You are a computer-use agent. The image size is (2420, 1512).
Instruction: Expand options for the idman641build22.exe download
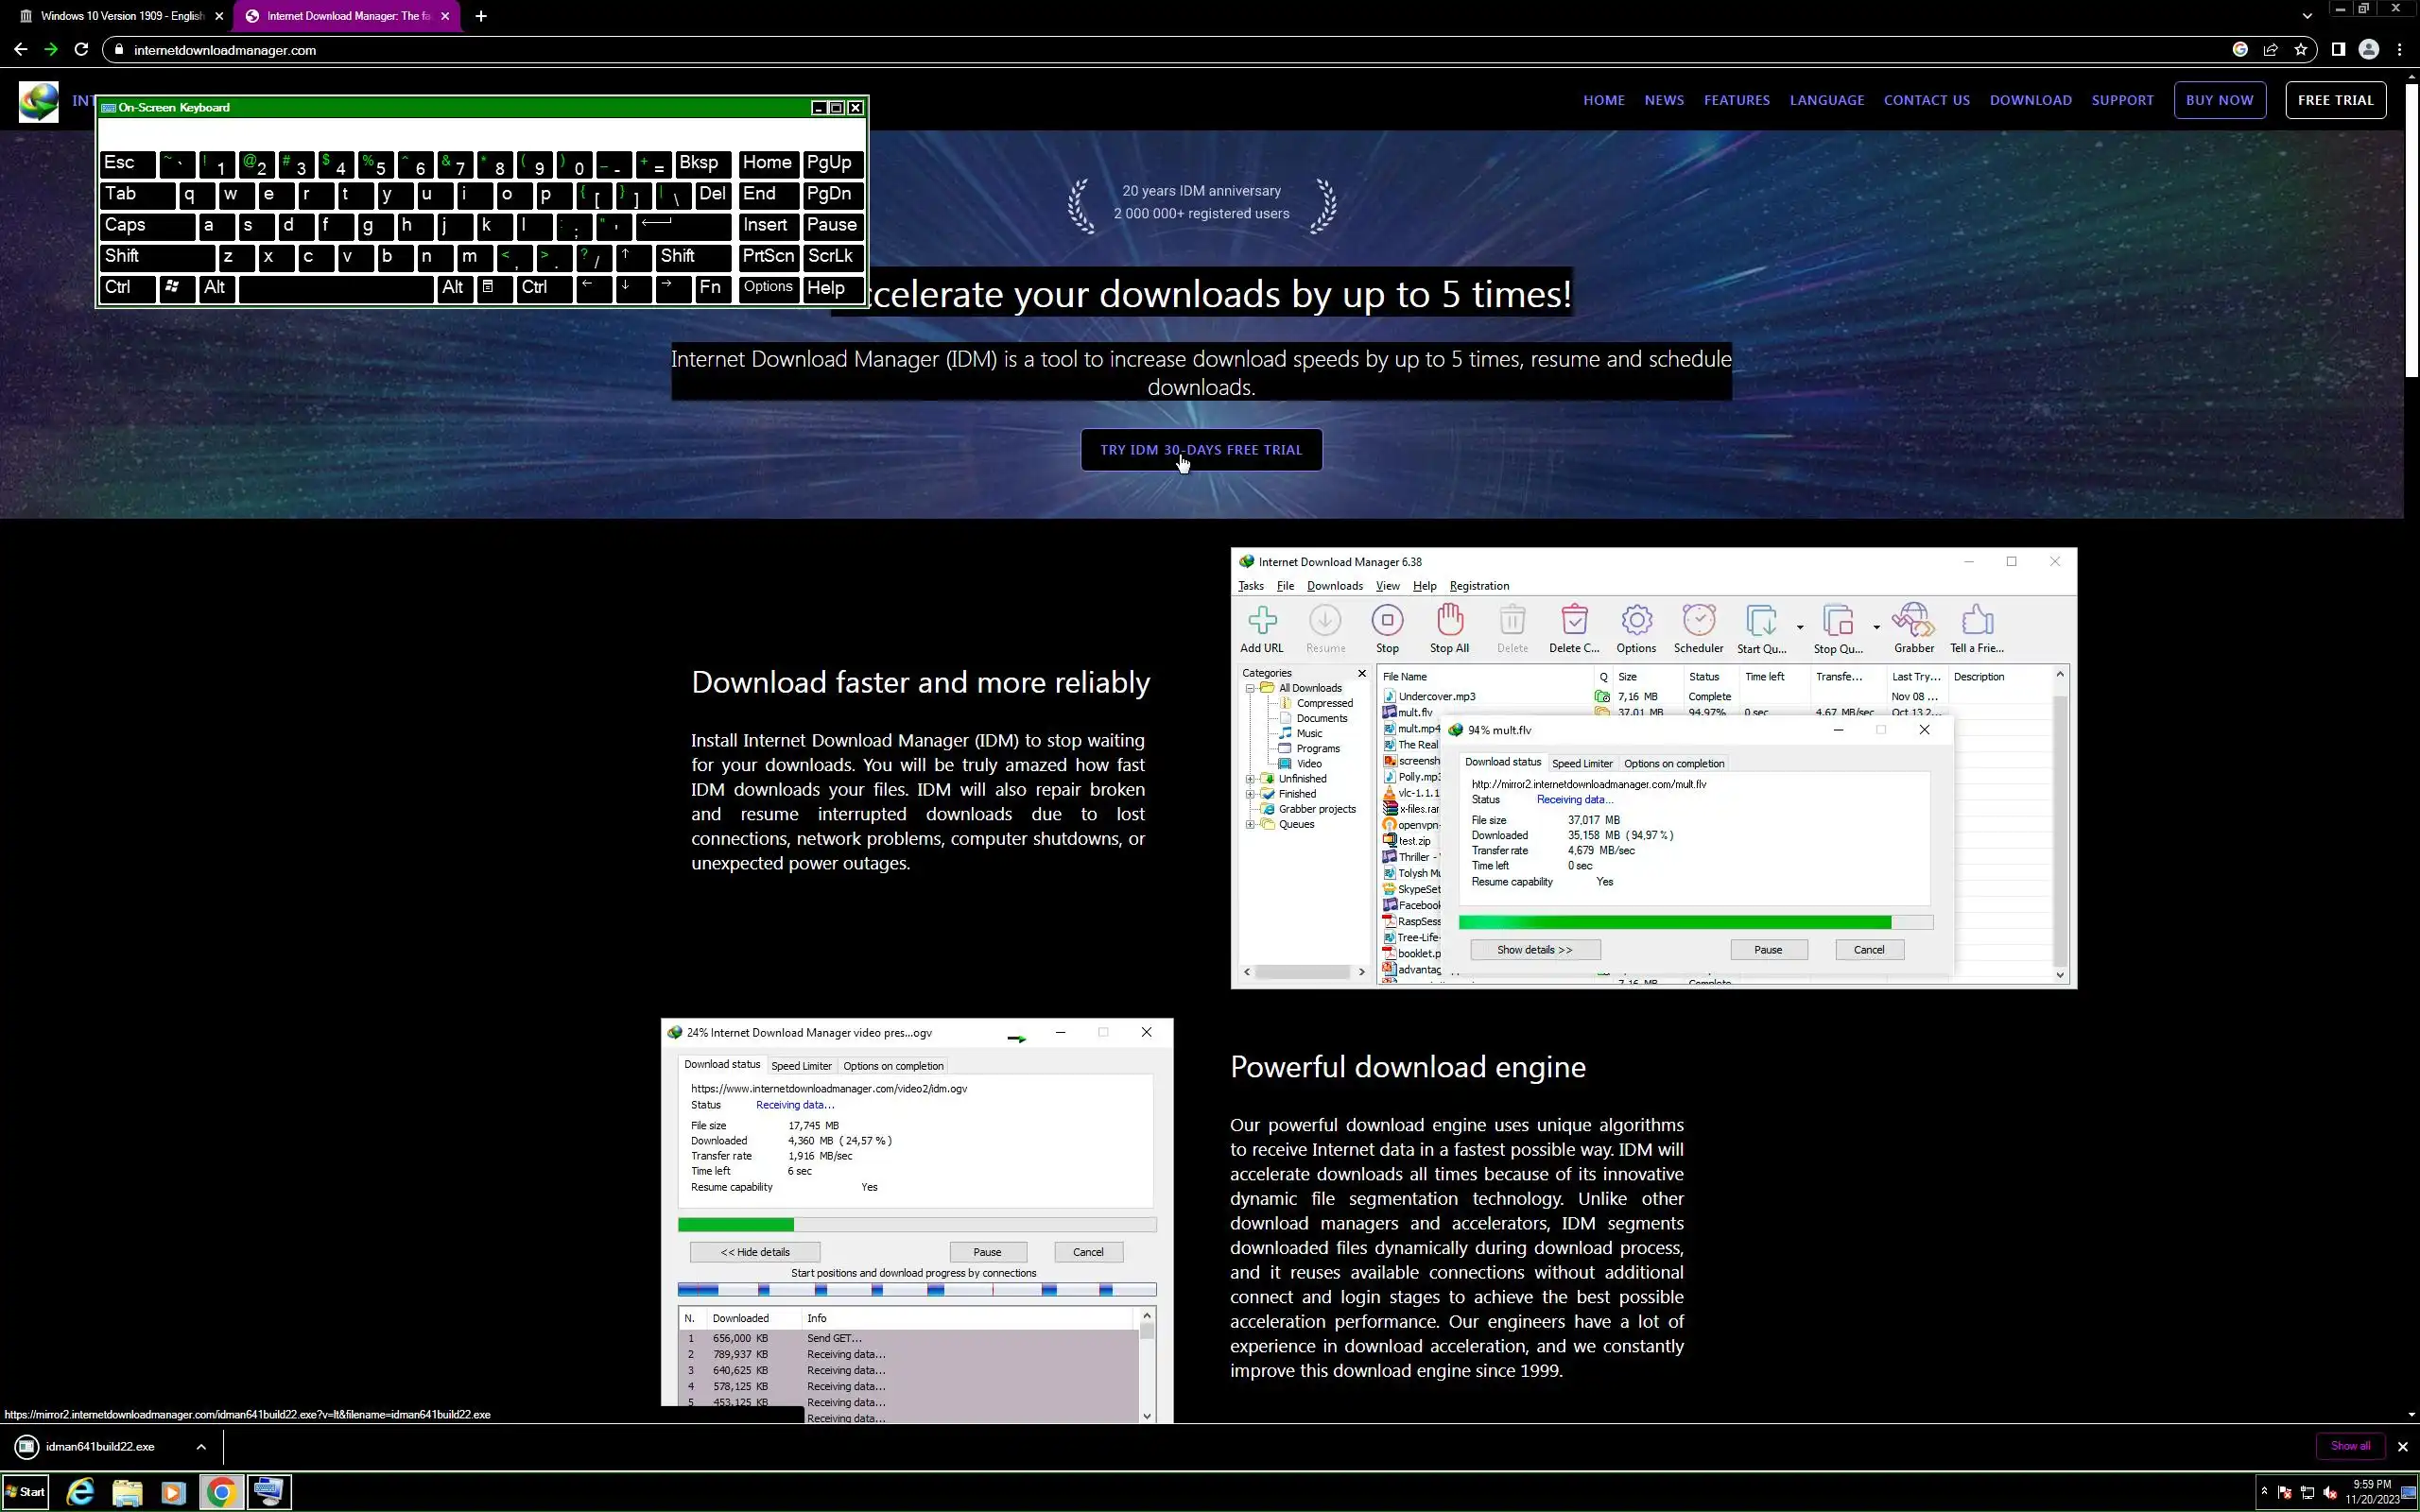(201, 1446)
